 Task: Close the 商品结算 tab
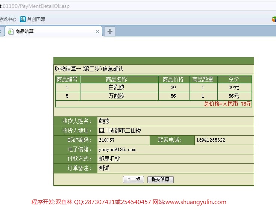97,32
